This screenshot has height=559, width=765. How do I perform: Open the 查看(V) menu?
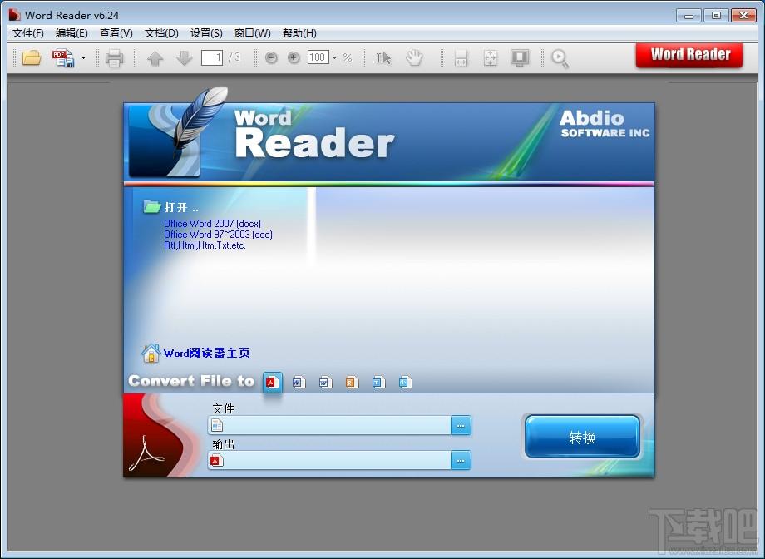[116, 33]
